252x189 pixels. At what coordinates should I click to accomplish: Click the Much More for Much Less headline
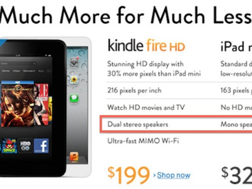126,15
